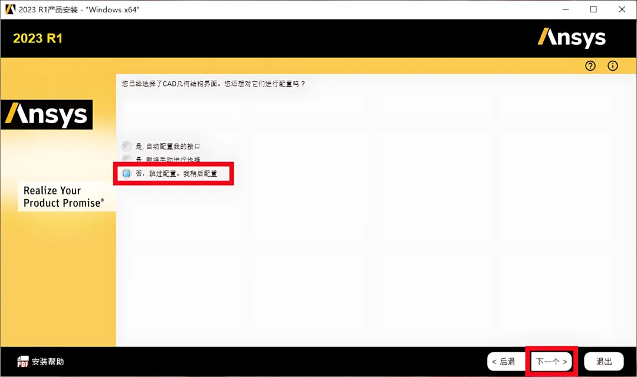This screenshot has height=377, width=637.
Task: Select the second '是' manual selection radio option
Action: 126,158
